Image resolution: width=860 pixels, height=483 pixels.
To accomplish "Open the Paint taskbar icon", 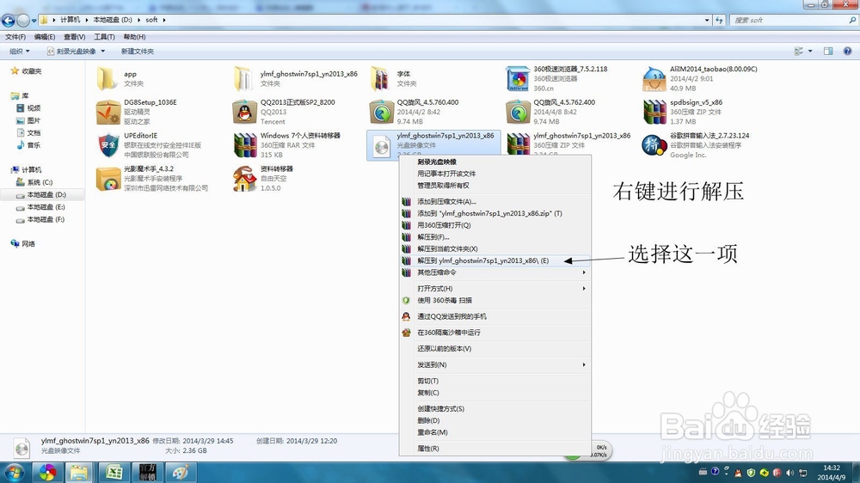I will click(181, 473).
